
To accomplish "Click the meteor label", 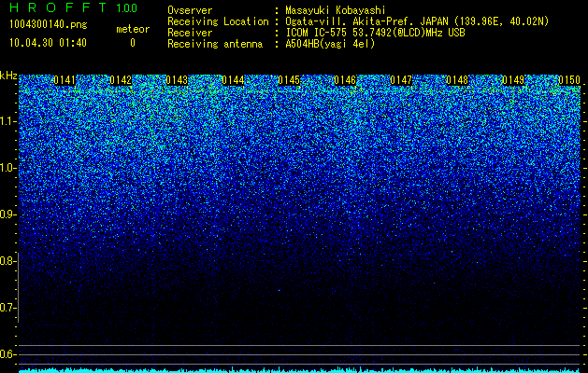I will tap(133, 29).
